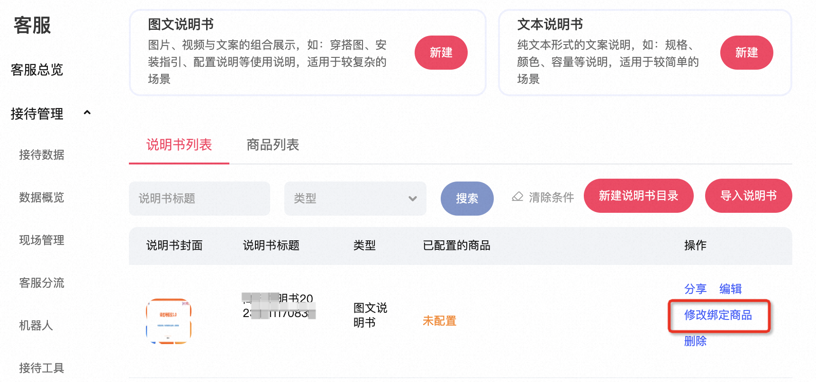Click the 搜索 button
This screenshot has width=816, height=382.
click(x=467, y=199)
